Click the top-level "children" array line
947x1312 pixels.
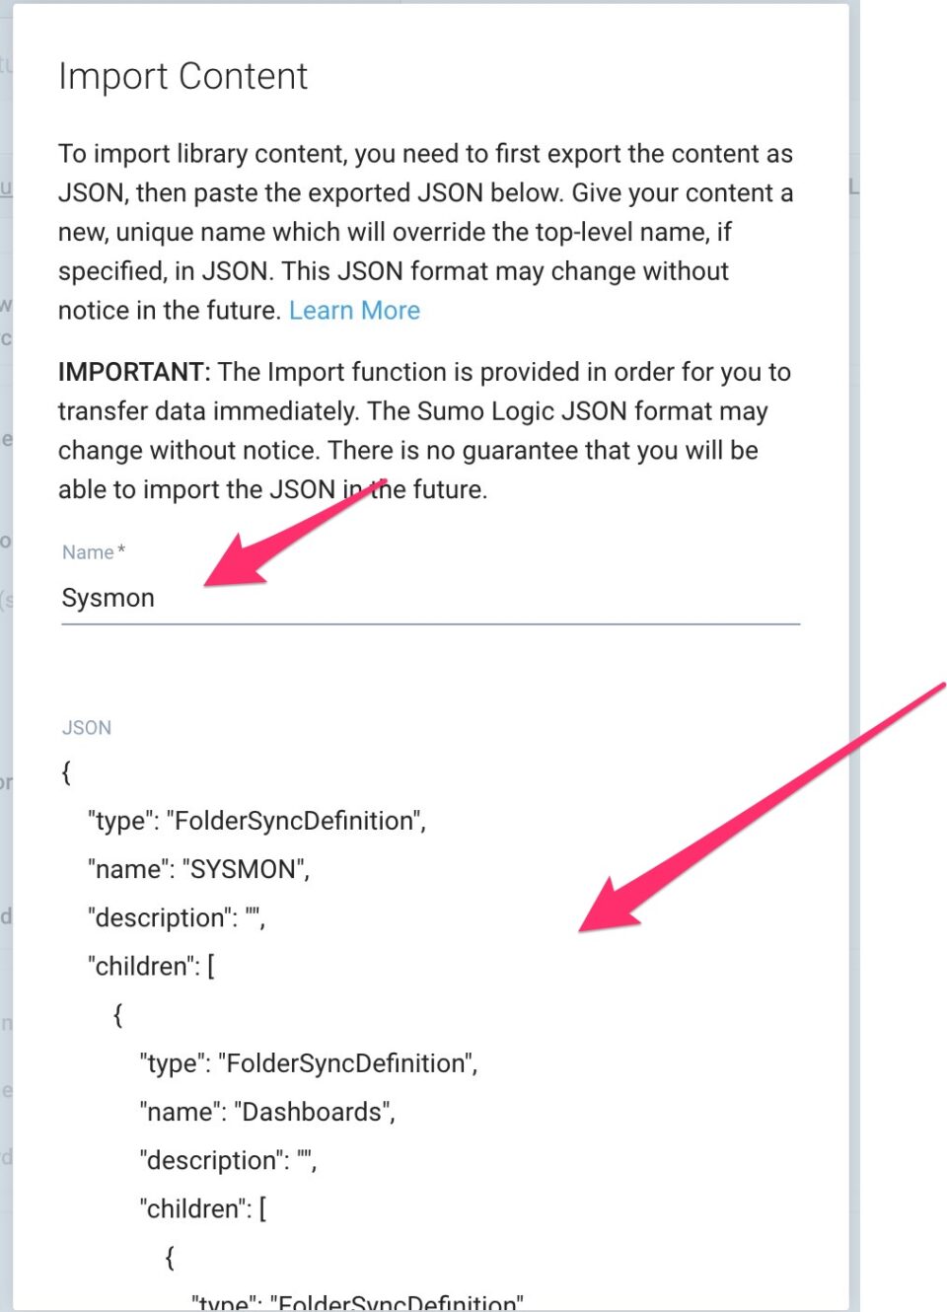(151, 966)
